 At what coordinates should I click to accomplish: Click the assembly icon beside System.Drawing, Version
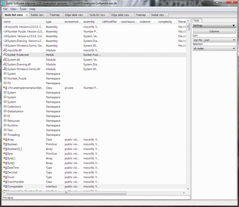click(5, 41)
